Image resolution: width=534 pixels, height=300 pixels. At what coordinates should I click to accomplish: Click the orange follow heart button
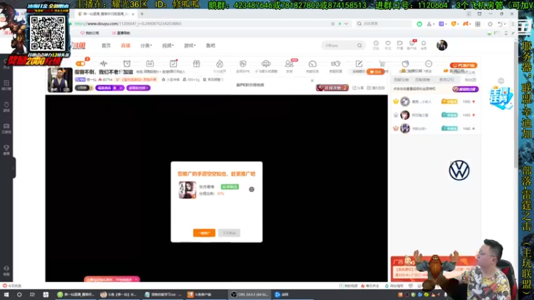point(376,72)
